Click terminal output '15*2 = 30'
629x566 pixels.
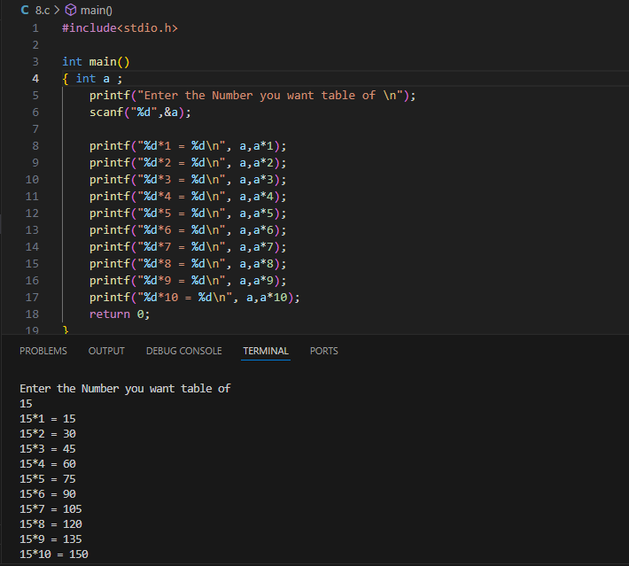pos(48,434)
